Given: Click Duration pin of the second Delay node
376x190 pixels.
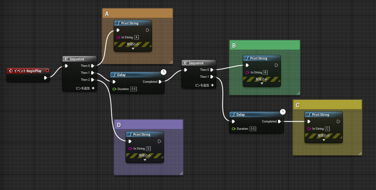Looking at the screenshot, I should click(234, 129).
